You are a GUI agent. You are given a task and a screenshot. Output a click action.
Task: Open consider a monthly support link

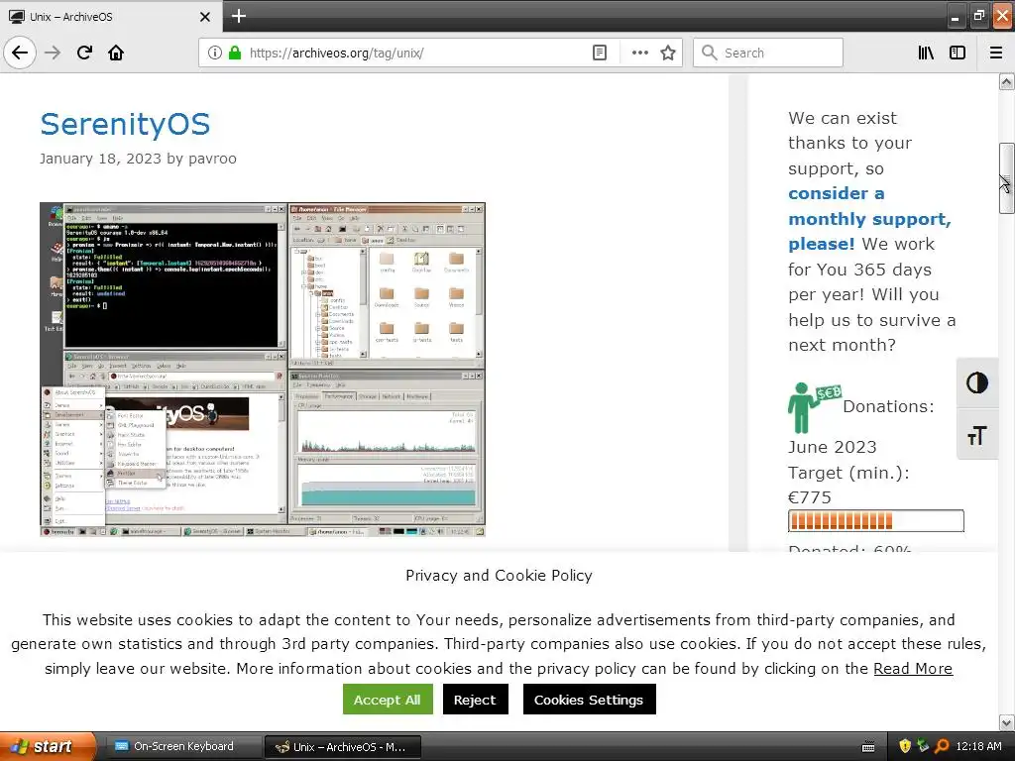869,219
